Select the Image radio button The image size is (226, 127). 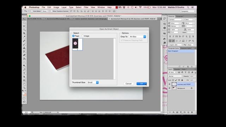(83, 36)
